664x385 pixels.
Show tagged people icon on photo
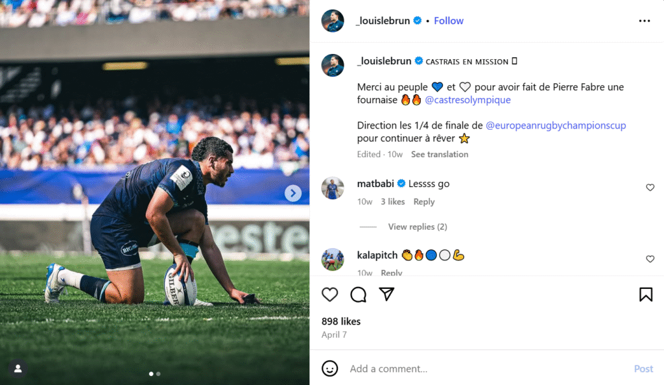point(18,368)
